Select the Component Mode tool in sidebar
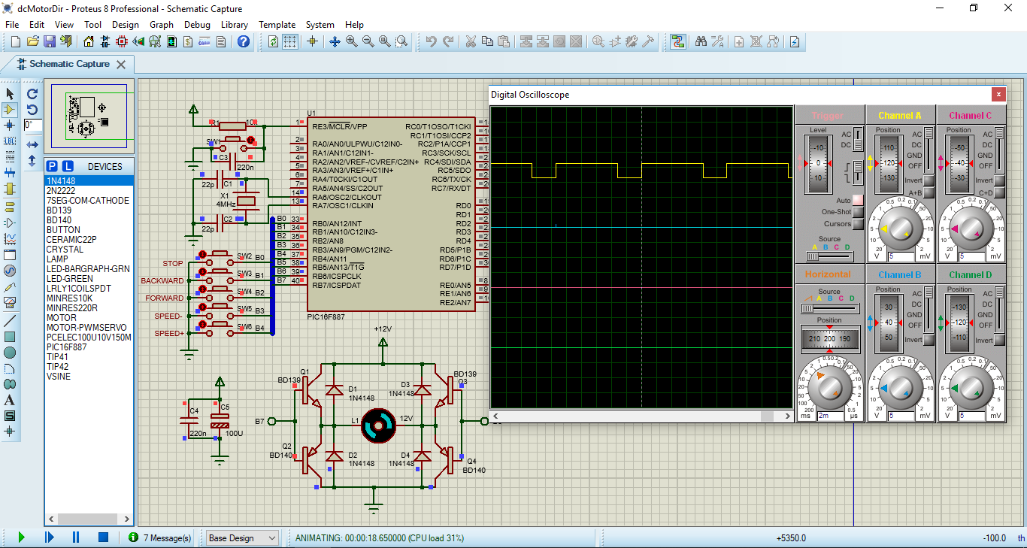This screenshot has height=548, width=1027. point(10,109)
